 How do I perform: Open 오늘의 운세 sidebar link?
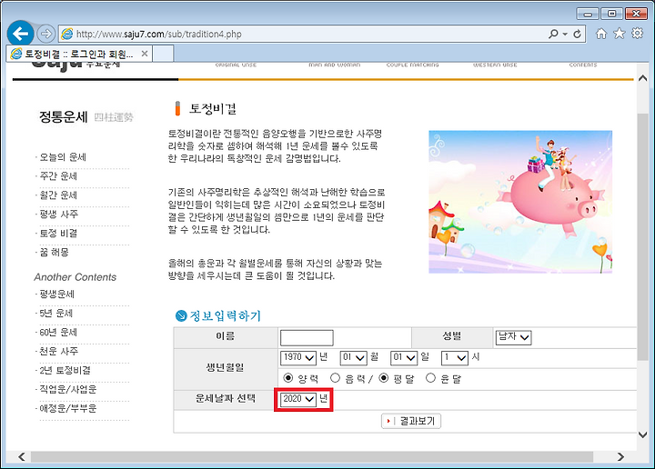pyautogui.click(x=63, y=157)
